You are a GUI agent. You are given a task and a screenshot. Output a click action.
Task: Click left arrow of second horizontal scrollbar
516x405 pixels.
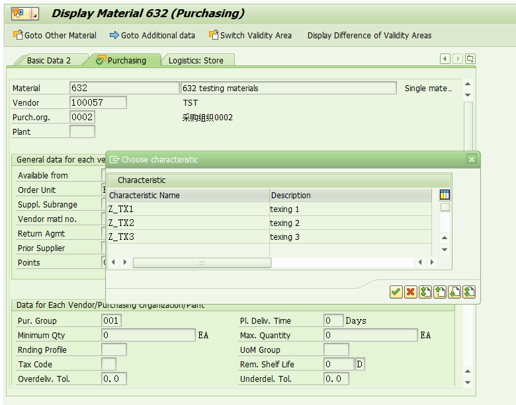click(x=420, y=262)
